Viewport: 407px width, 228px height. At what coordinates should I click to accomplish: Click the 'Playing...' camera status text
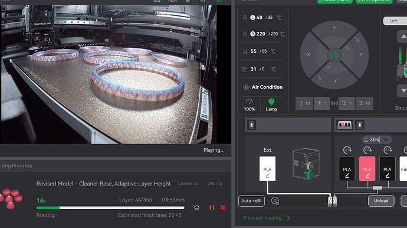[x=214, y=150]
